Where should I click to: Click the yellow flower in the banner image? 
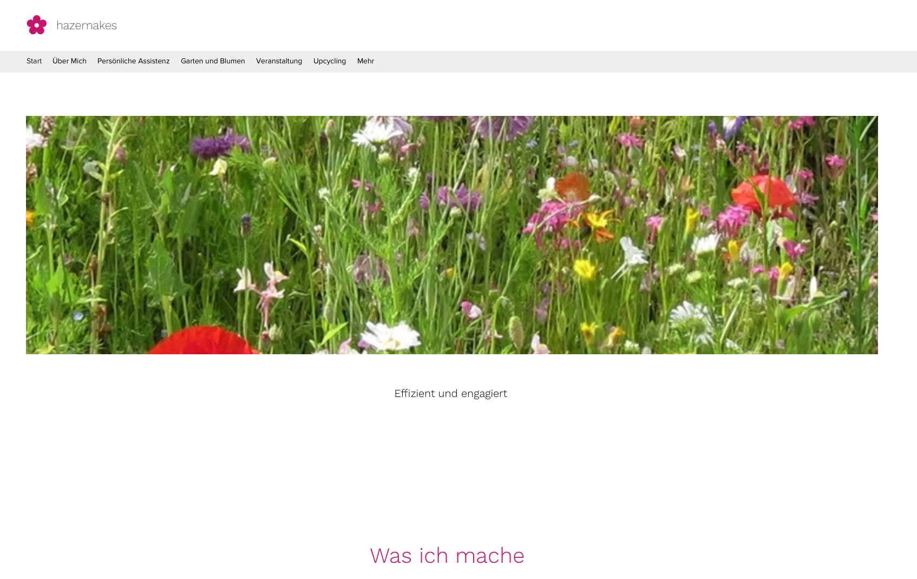click(585, 269)
